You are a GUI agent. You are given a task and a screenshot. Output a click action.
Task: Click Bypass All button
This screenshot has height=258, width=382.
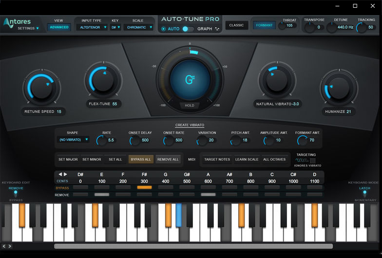point(141,160)
